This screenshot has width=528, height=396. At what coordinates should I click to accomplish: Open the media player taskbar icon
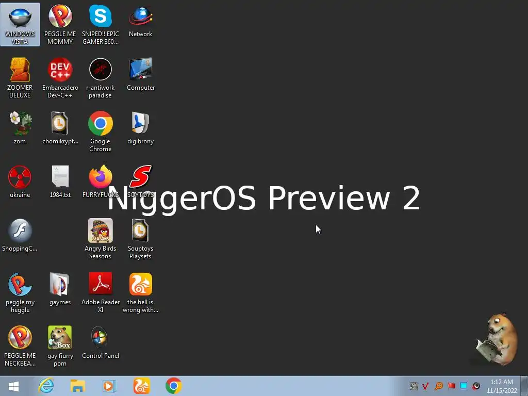109,386
